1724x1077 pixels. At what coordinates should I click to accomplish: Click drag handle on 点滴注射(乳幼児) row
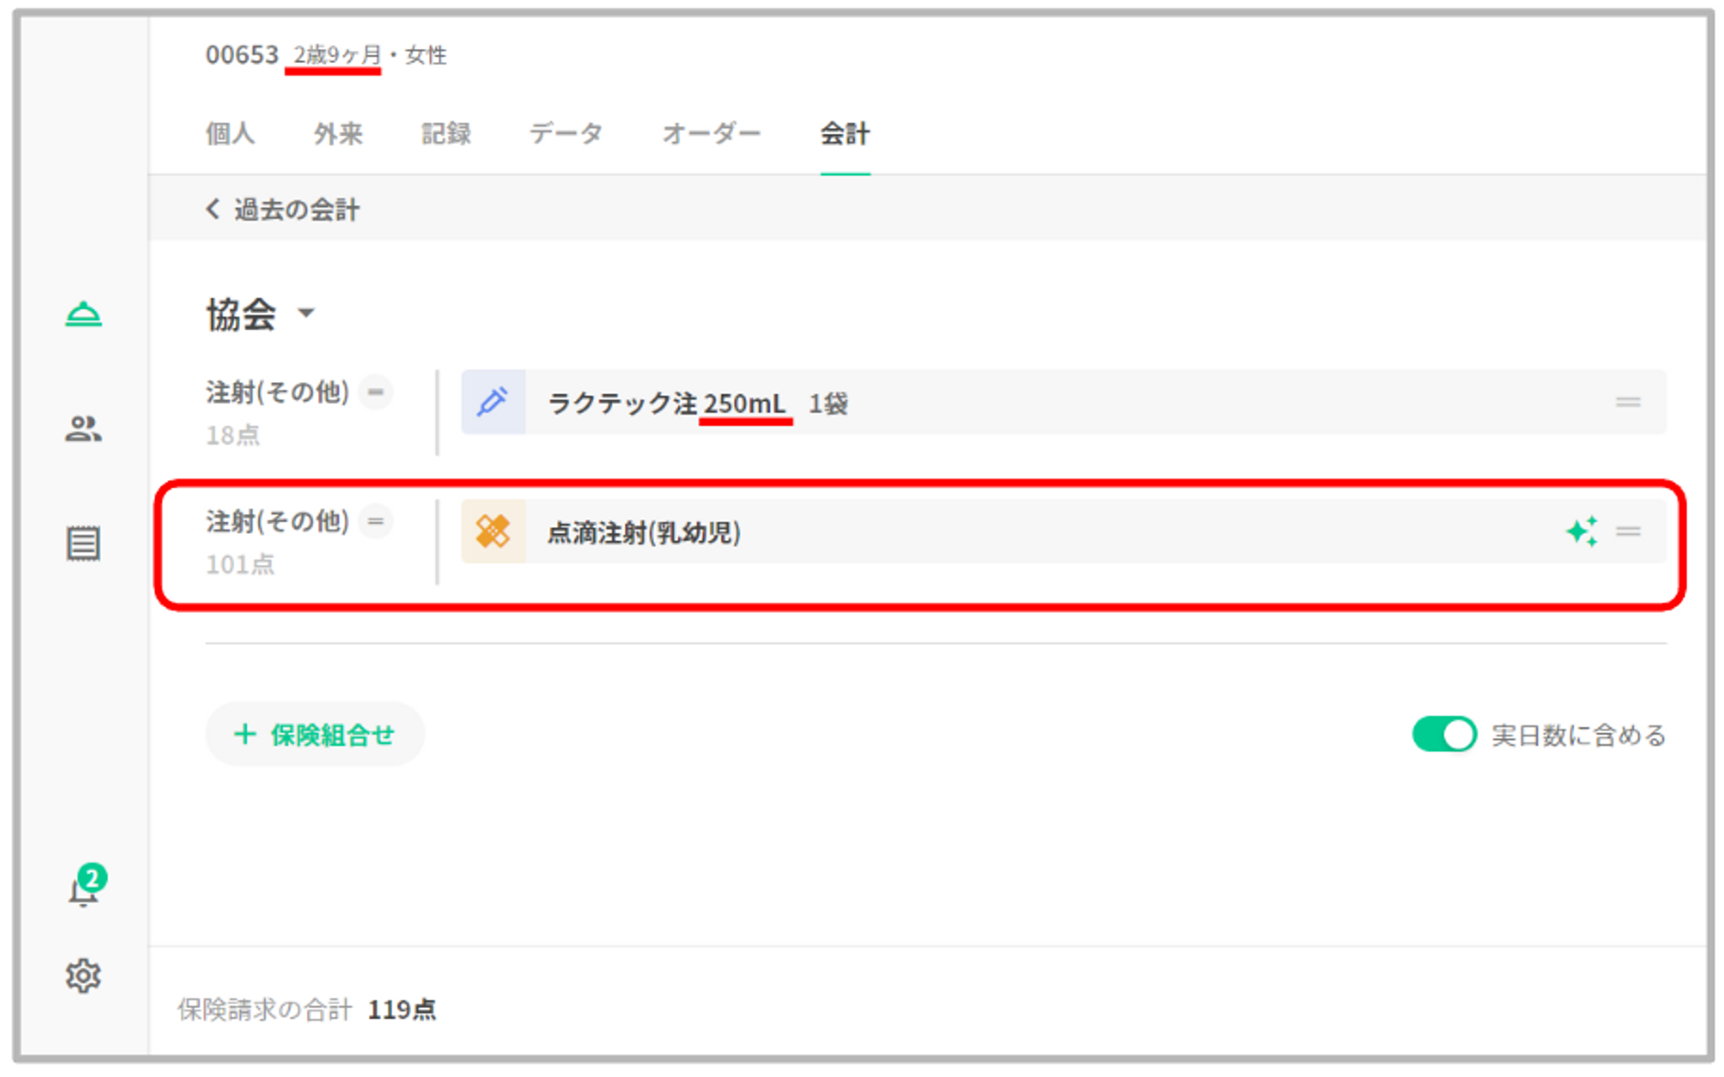click(x=1627, y=531)
